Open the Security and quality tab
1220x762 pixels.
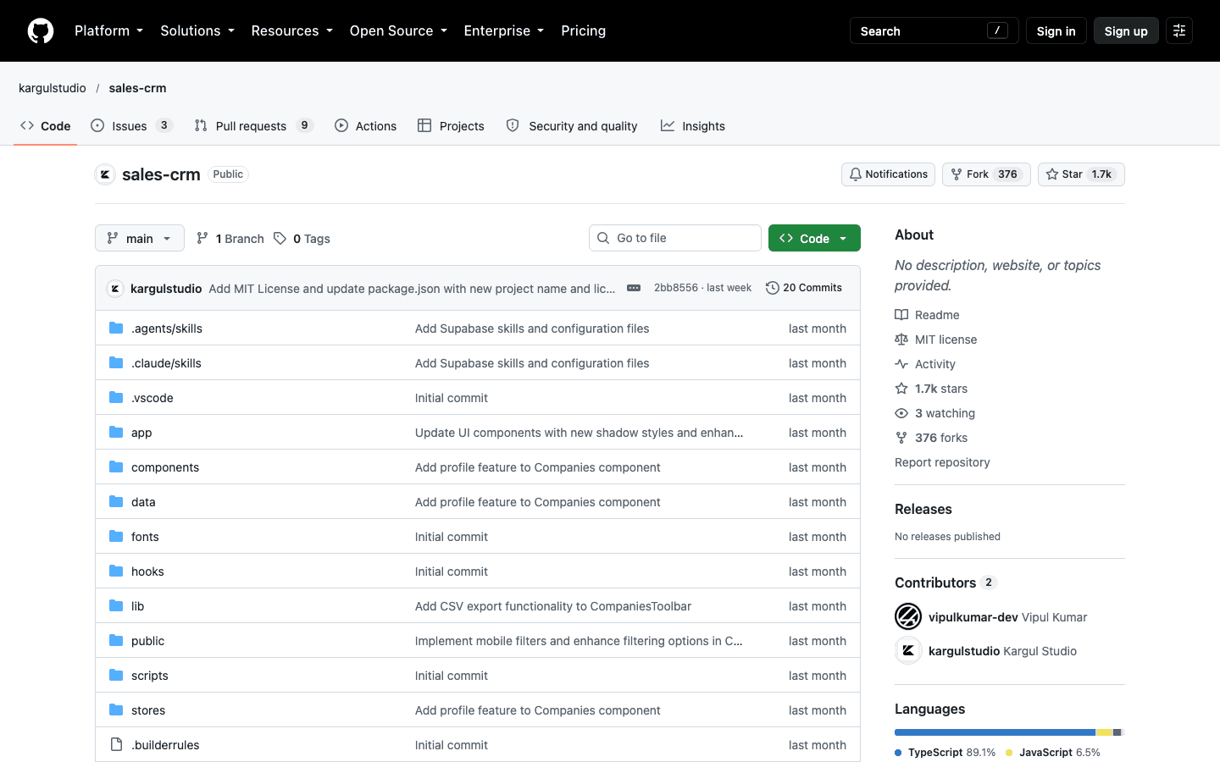(572, 126)
